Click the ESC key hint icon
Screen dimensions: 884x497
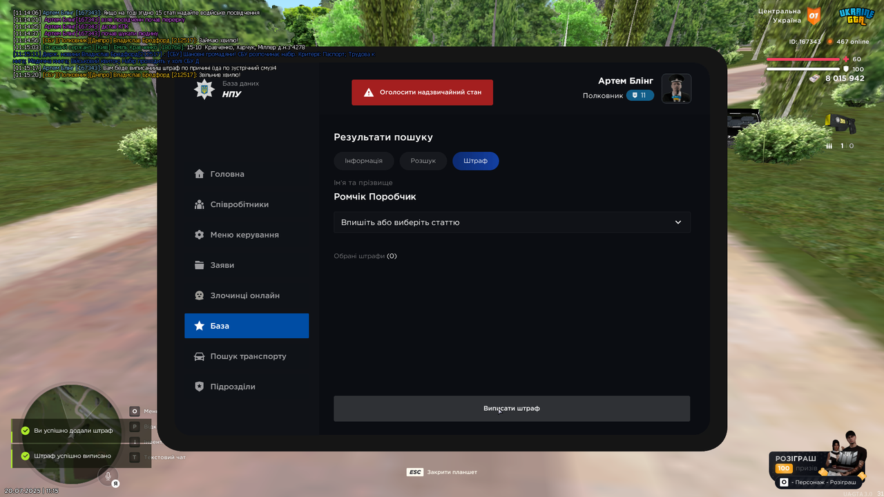coord(415,472)
